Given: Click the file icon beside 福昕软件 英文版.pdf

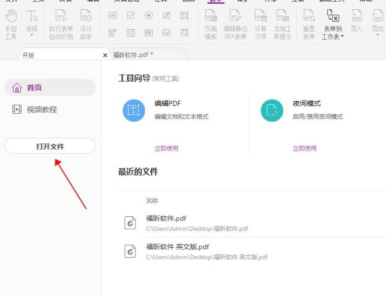Looking at the screenshot, I should (130, 251).
